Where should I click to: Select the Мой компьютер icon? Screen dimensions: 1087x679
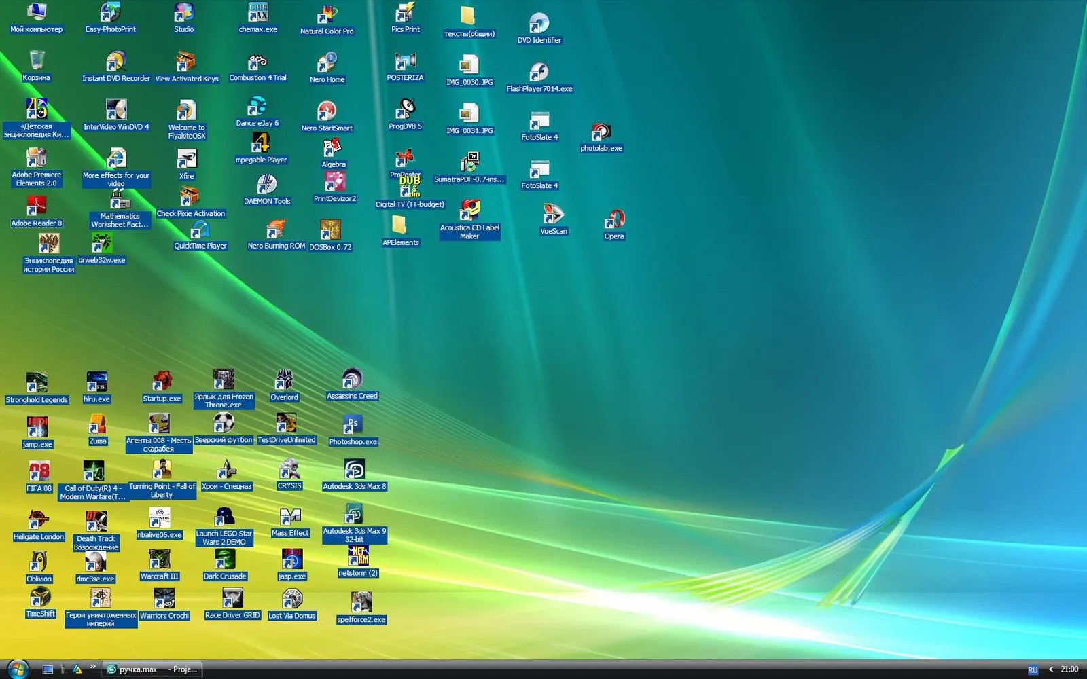coord(36,18)
